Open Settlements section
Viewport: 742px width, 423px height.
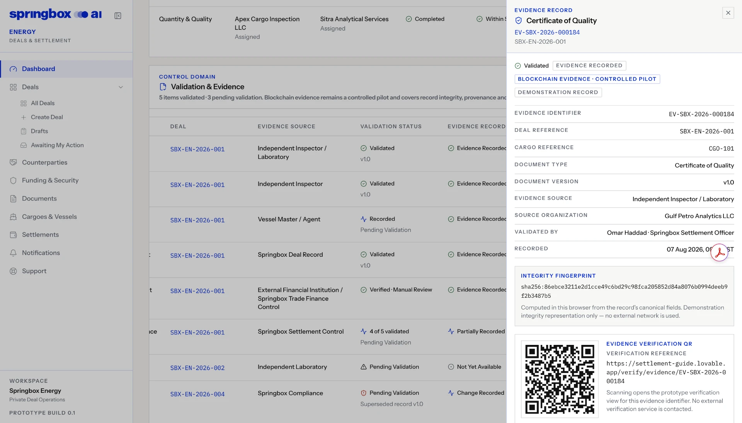click(x=40, y=235)
